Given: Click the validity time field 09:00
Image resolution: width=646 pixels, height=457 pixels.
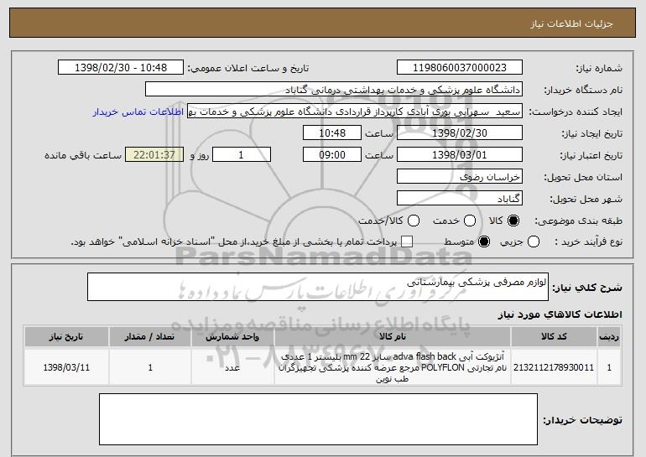Looking at the screenshot, I should [332, 155].
